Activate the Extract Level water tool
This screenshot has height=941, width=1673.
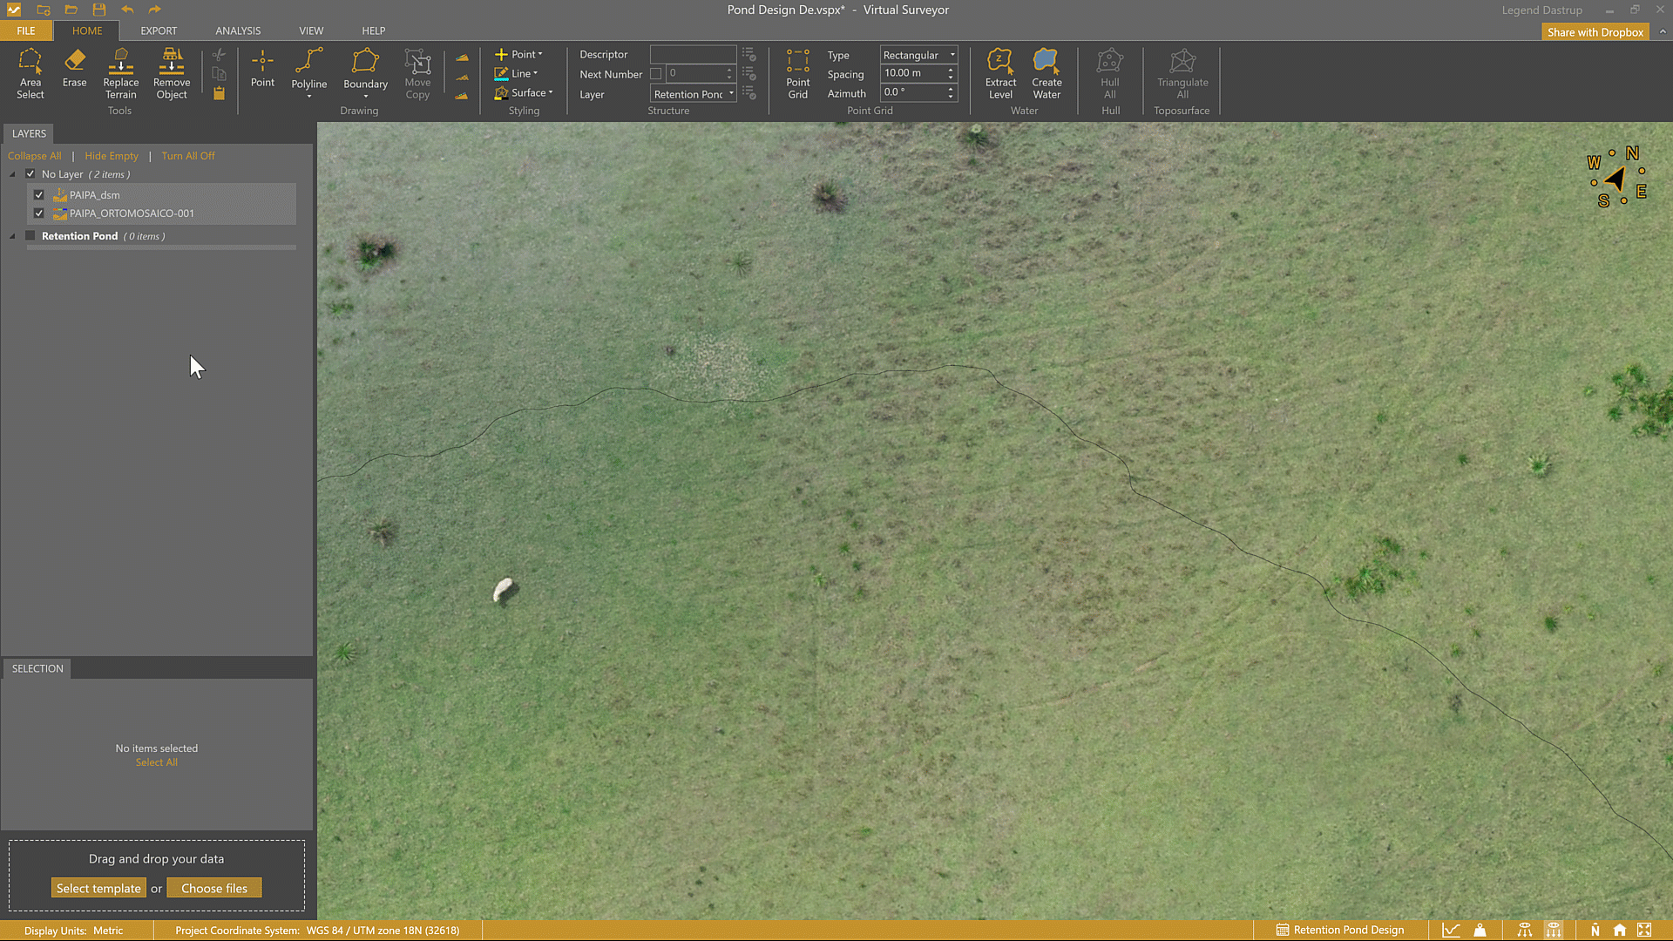pyautogui.click(x=1000, y=74)
